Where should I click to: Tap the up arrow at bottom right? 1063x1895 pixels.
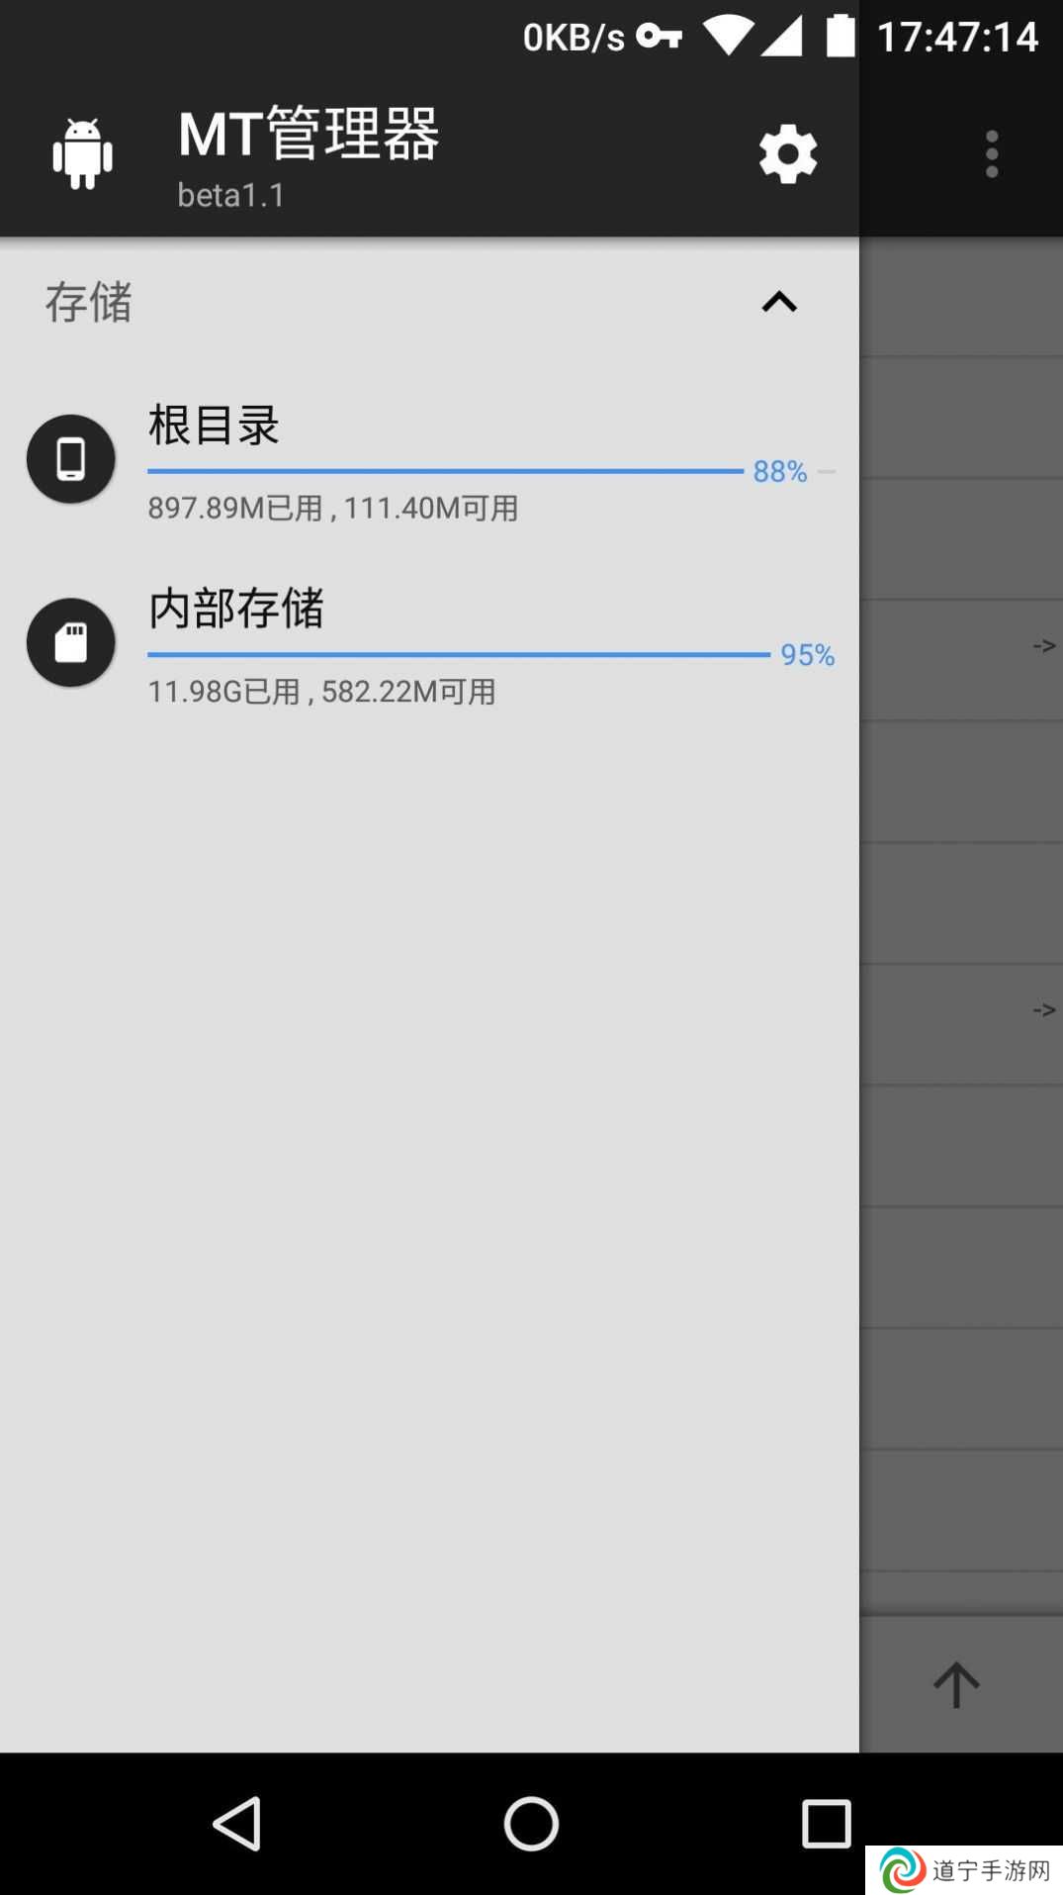(x=956, y=1684)
